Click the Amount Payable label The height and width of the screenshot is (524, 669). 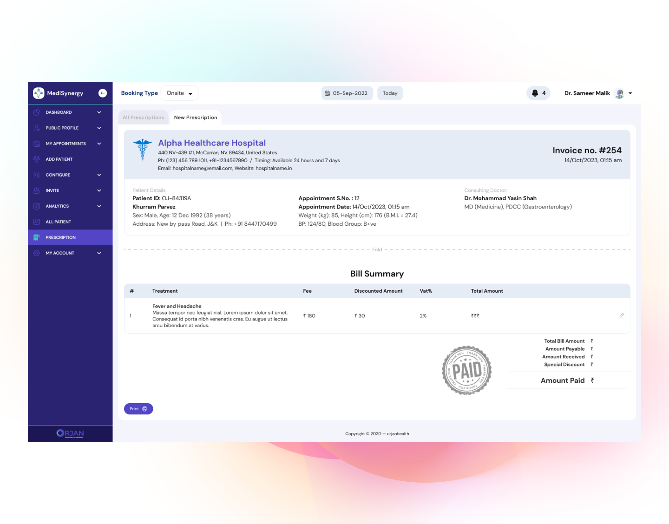click(565, 349)
